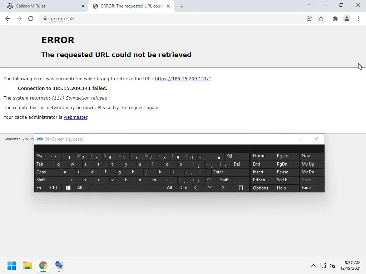The image size is (366, 274).
Task: Expand the tab search chevron in Chrome
Action: click(308, 5)
